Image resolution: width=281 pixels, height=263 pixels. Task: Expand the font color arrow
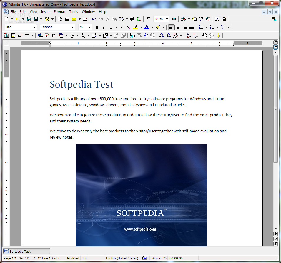coord(152,27)
